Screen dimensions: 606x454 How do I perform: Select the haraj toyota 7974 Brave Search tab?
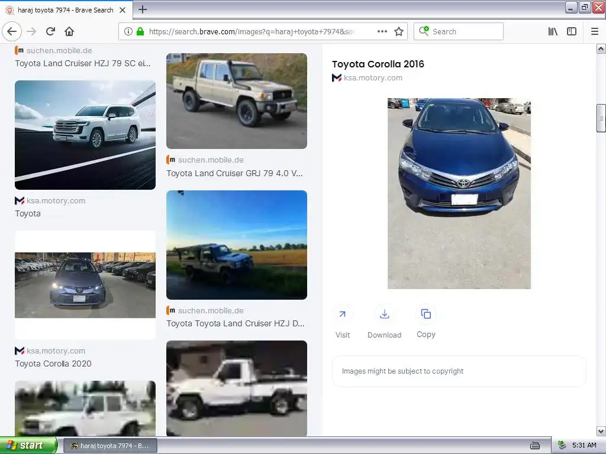click(x=66, y=10)
